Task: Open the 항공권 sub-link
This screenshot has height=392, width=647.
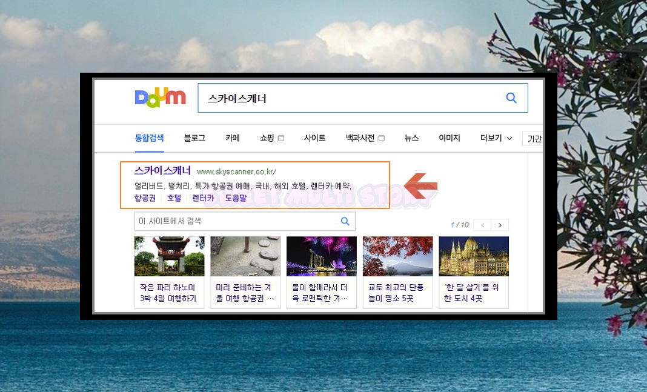Action: click(145, 198)
